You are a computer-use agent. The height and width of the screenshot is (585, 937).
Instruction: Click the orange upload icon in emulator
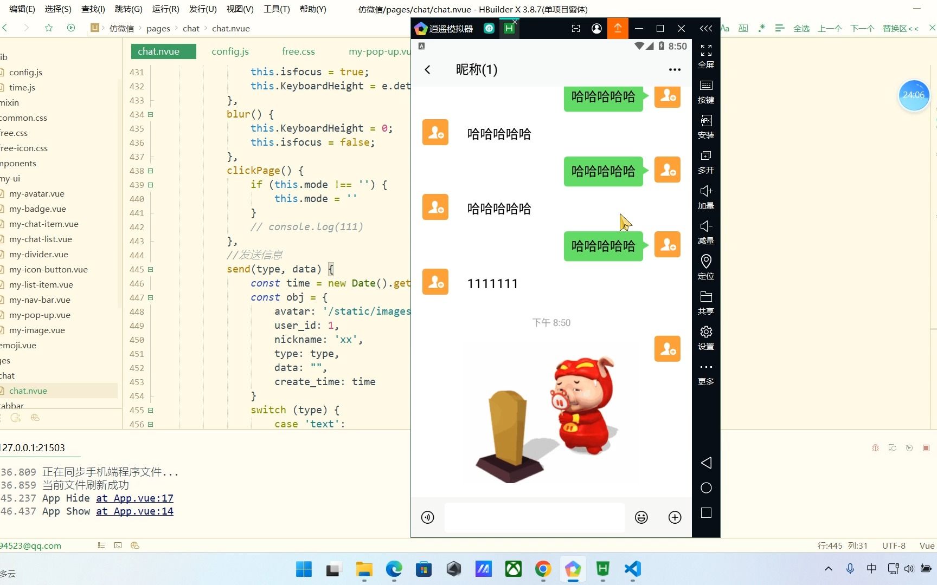pos(618,28)
